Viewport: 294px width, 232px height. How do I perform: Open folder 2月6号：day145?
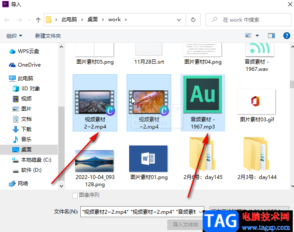click(203, 159)
